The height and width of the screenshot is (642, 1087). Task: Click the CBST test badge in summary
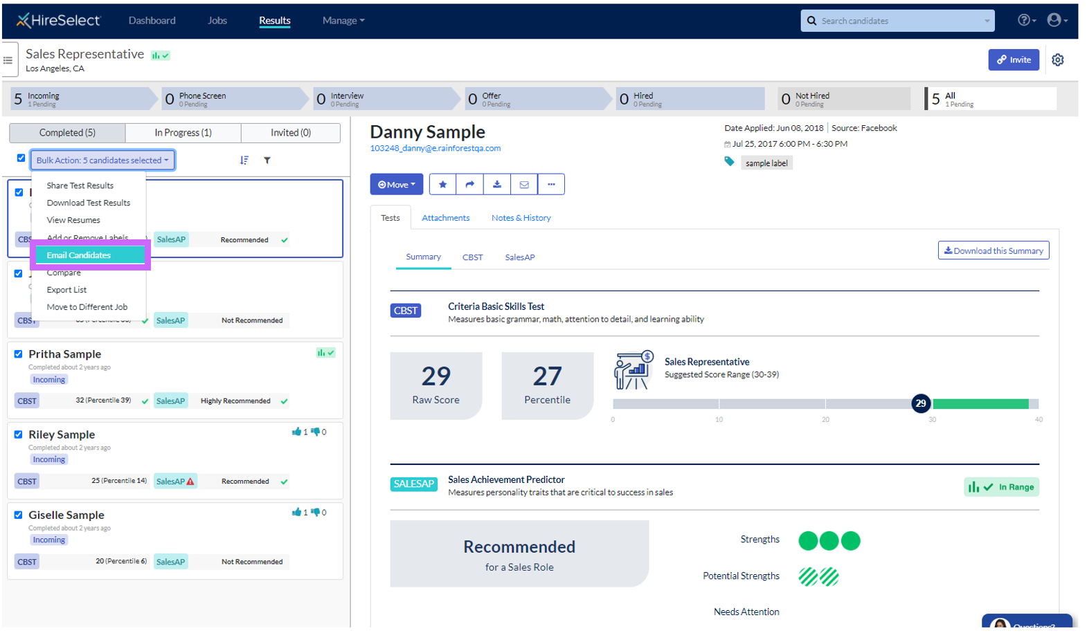click(x=406, y=311)
